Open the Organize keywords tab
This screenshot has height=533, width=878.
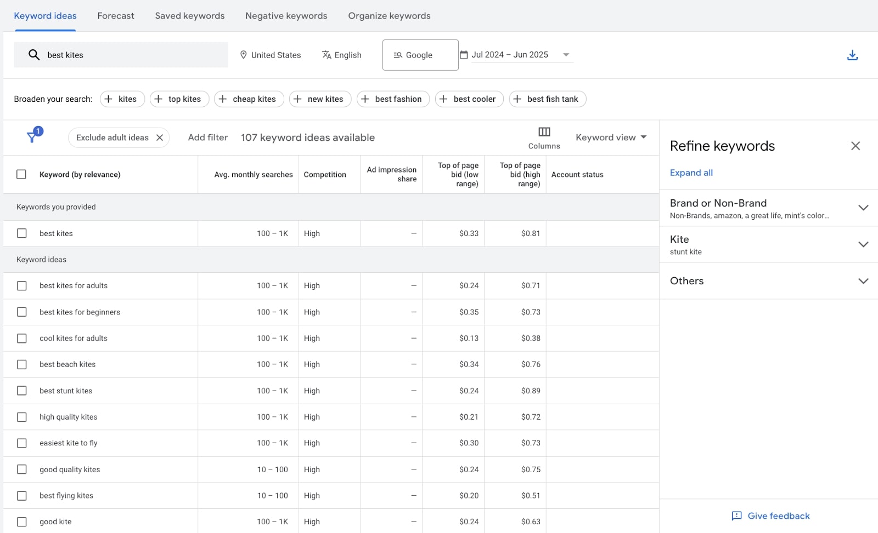pyautogui.click(x=389, y=16)
